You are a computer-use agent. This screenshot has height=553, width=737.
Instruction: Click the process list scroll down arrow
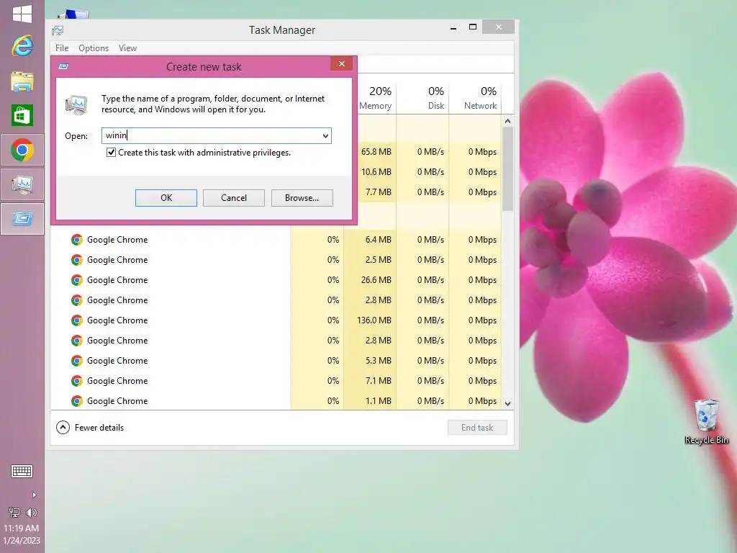[507, 403]
